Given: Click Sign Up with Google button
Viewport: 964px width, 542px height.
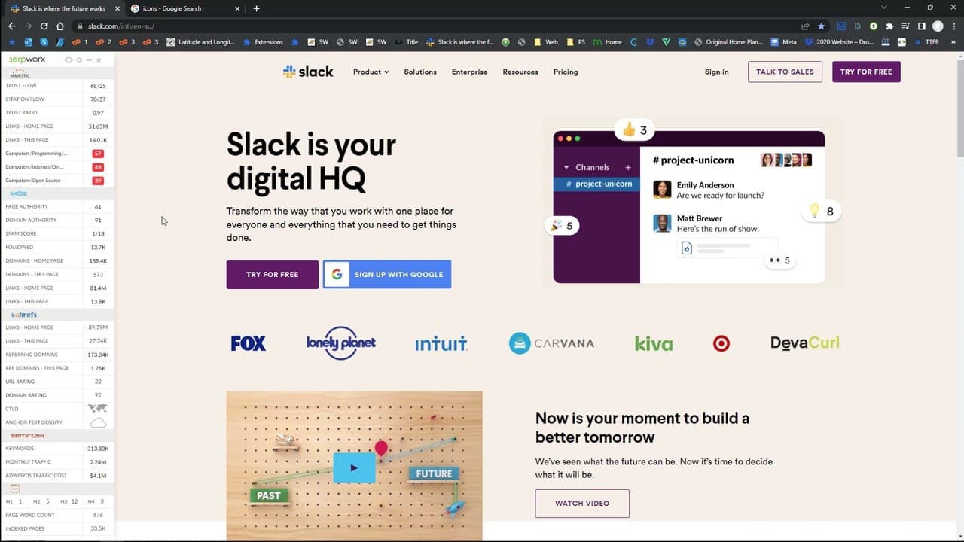Looking at the screenshot, I should tap(387, 274).
